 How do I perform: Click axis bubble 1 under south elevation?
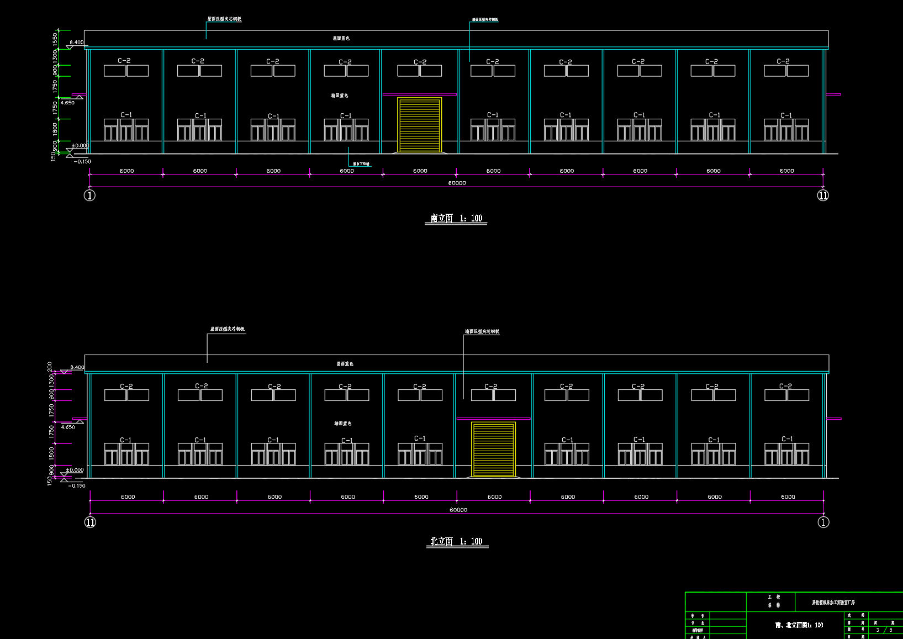pyautogui.click(x=89, y=195)
